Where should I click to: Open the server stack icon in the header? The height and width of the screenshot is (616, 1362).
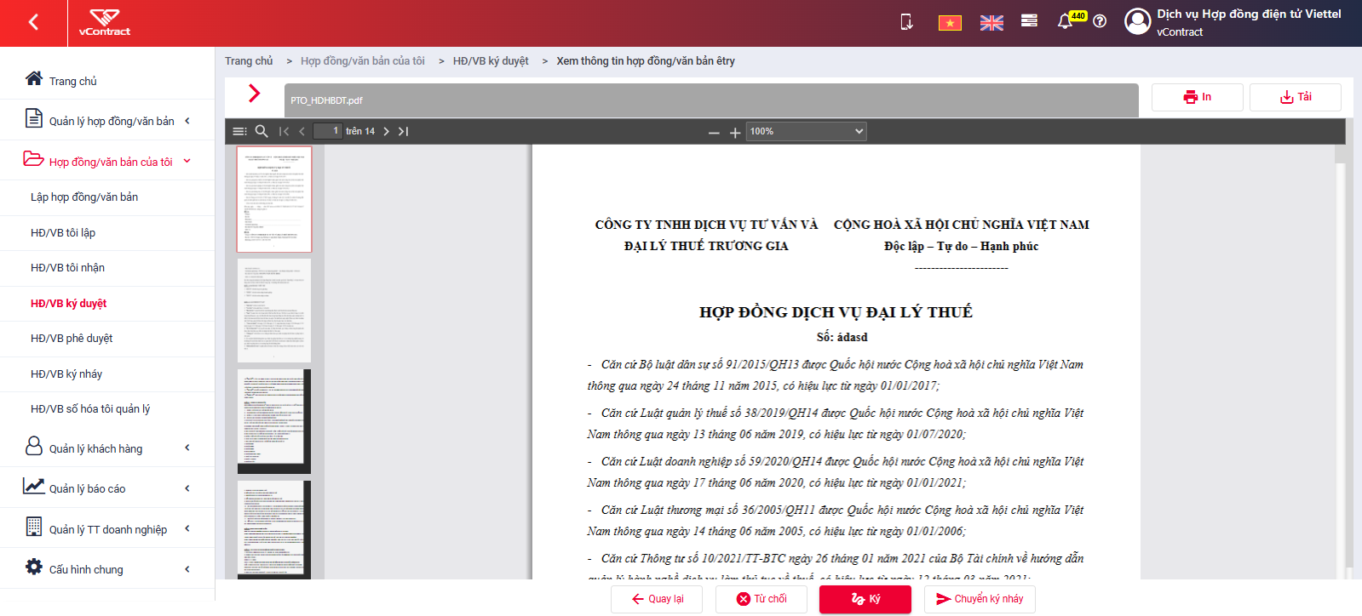pos(1029,21)
